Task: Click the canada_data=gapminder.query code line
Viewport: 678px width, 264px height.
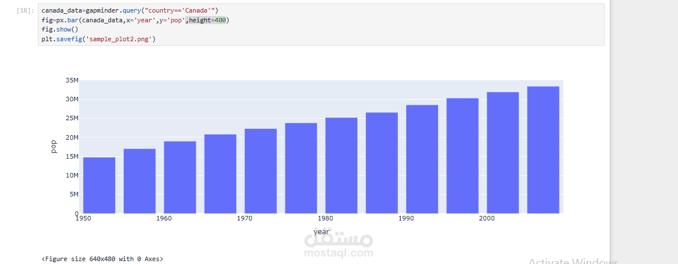Action: 130,10
